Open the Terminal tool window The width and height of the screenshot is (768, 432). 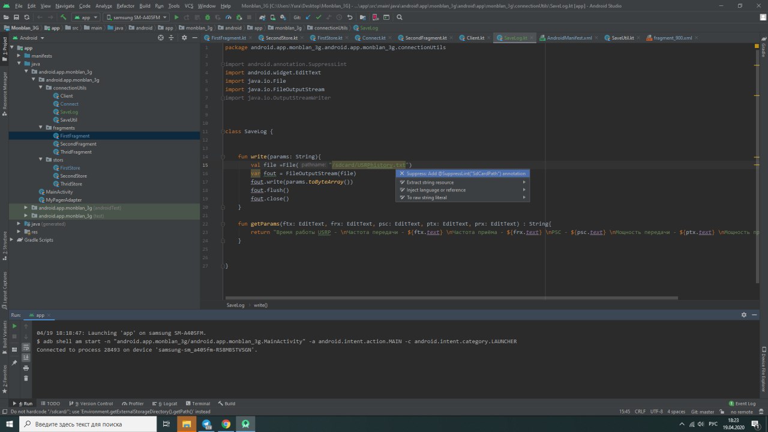(x=197, y=403)
